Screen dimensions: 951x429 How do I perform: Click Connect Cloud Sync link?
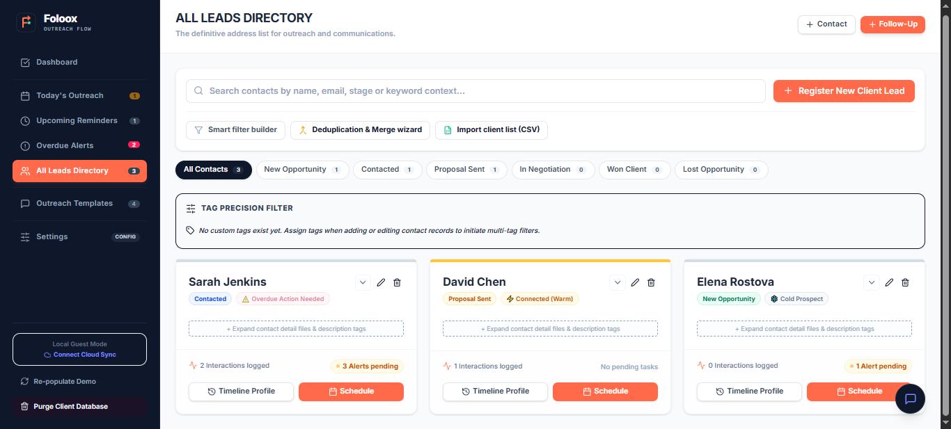[79, 355]
